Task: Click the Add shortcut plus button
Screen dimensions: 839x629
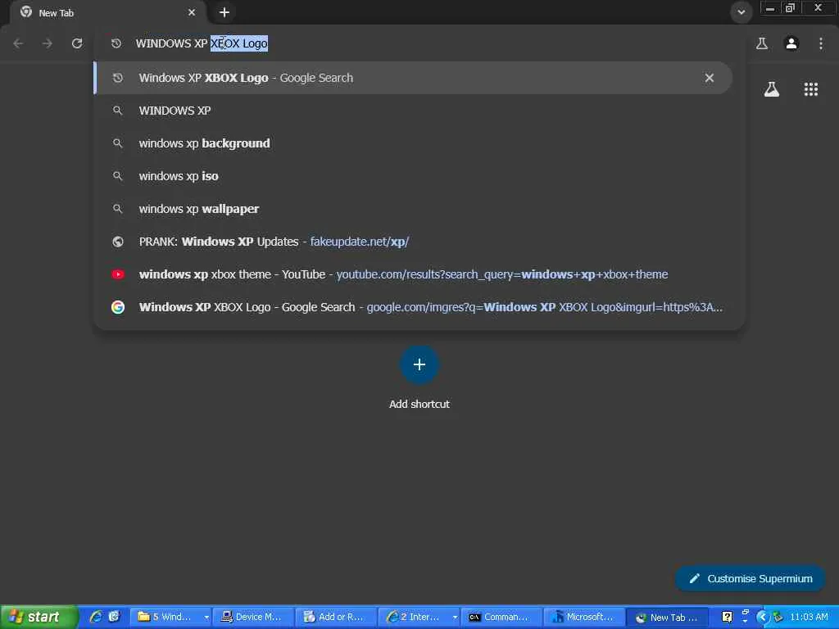Action: pos(419,364)
